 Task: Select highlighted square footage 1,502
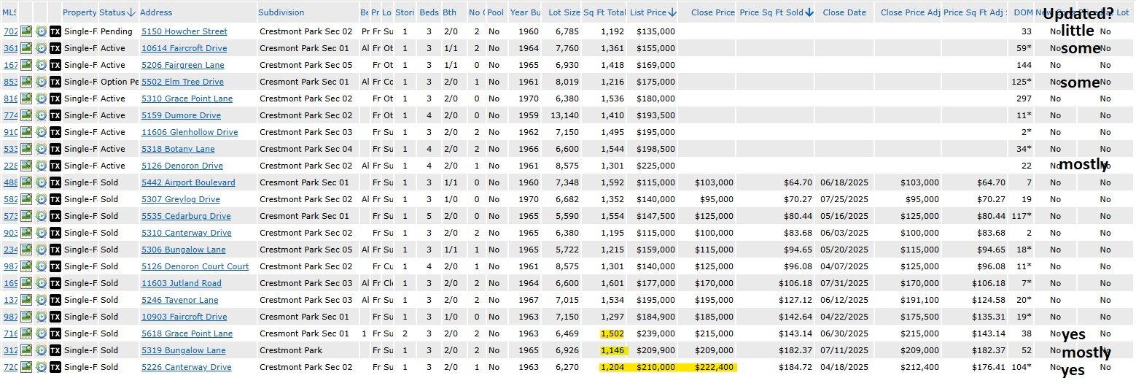tap(612, 333)
